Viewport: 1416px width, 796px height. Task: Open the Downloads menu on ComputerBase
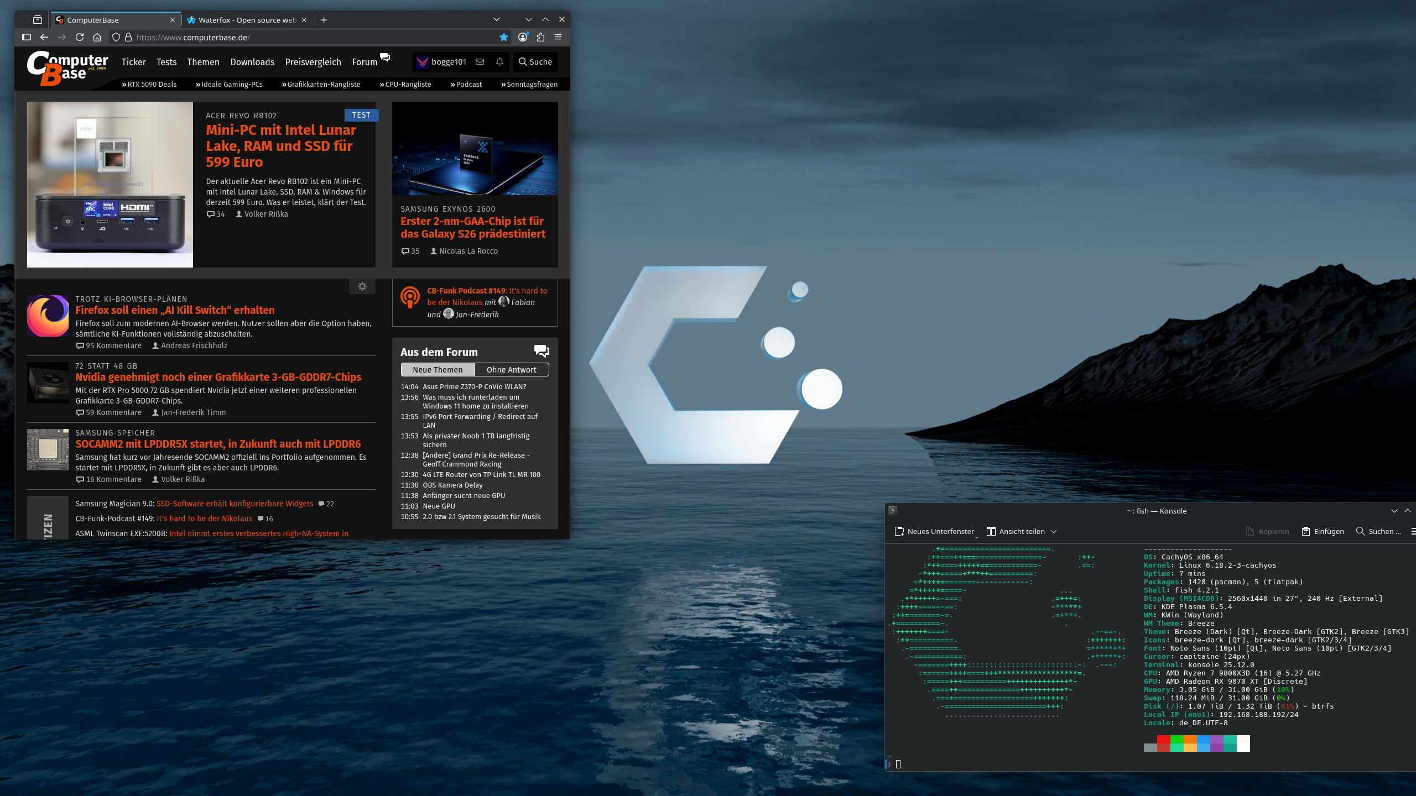tap(252, 62)
